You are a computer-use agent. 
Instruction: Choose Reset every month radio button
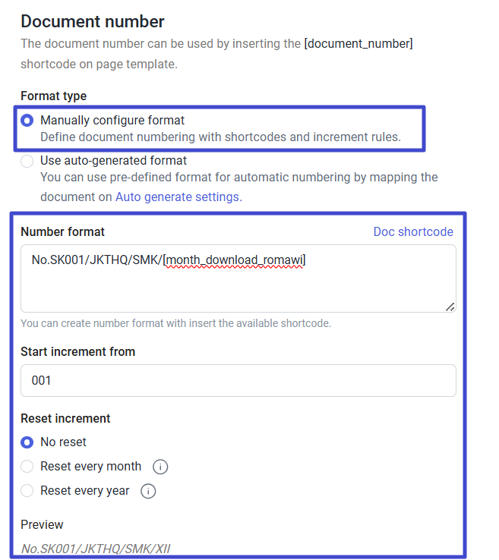27,467
